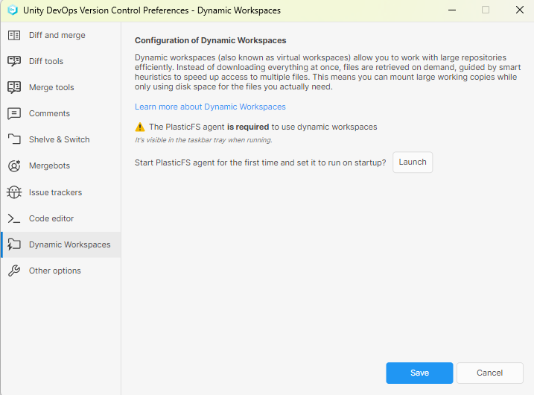
Task: Close the preferences window
Action: 519,10
